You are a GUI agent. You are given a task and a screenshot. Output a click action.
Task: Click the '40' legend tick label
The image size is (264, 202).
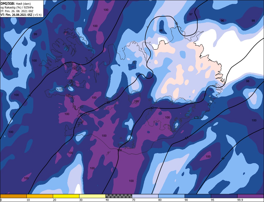pos(107,200)
